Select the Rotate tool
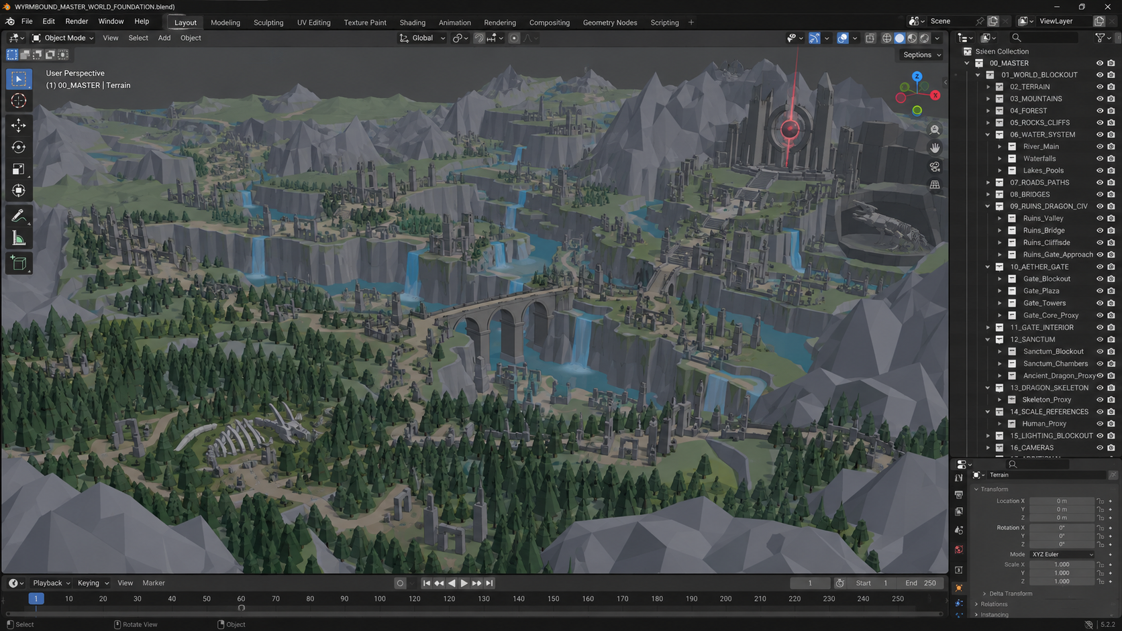Screen dimensions: 1122x631 click(19, 148)
